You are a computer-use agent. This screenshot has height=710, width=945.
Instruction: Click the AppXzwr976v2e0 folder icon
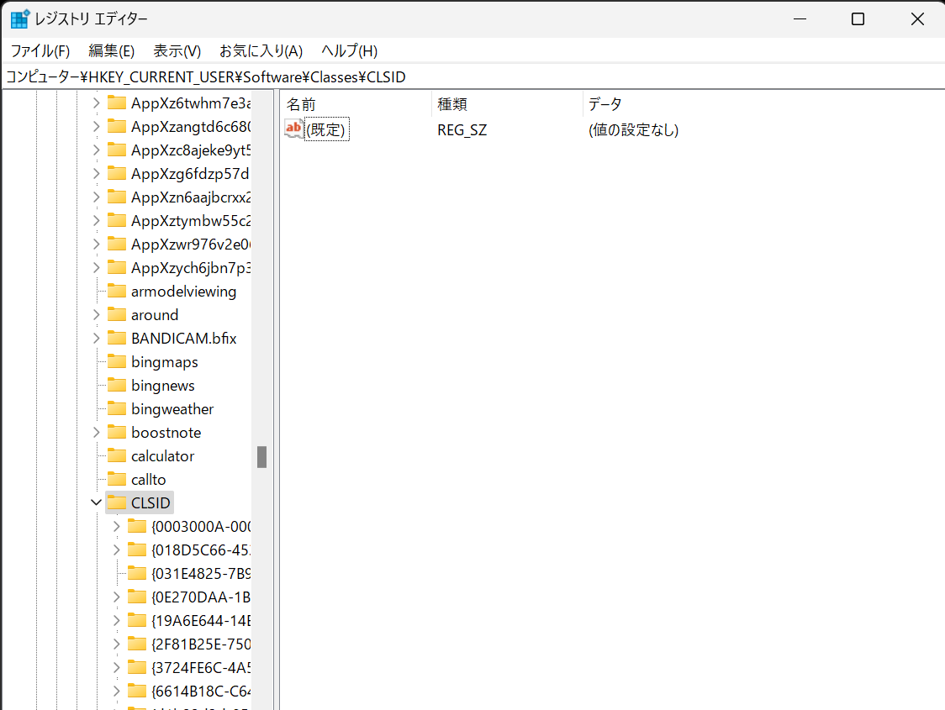click(116, 244)
